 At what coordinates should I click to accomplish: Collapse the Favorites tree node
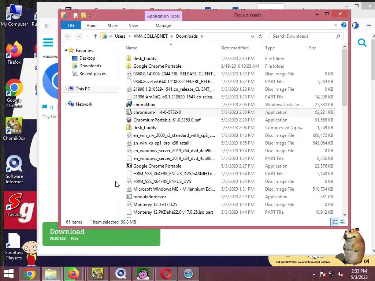click(66, 50)
